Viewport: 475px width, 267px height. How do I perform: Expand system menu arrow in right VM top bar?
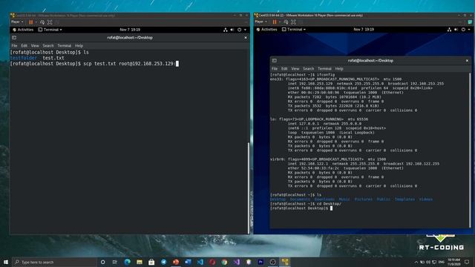pos(469,30)
